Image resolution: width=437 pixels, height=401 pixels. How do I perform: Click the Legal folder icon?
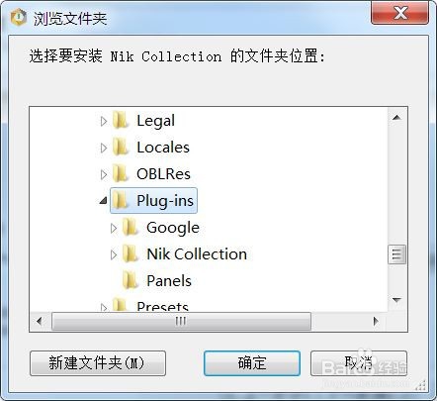click(121, 120)
